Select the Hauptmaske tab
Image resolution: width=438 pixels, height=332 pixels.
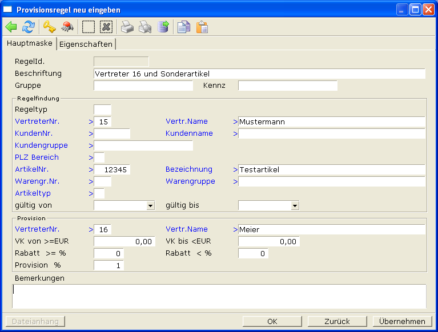(30, 43)
